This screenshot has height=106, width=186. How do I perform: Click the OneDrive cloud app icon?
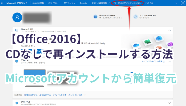tap(136, 45)
